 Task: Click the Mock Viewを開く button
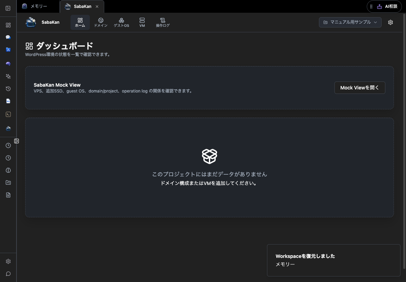click(x=360, y=88)
